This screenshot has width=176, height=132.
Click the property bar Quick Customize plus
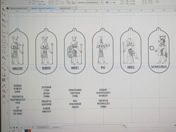tap(157, 2)
